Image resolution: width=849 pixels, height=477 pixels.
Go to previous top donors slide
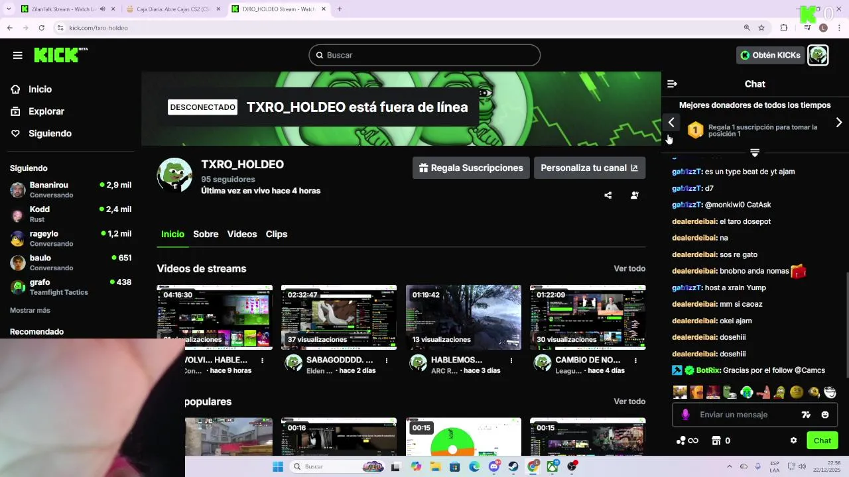point(671,123)
